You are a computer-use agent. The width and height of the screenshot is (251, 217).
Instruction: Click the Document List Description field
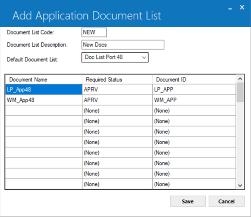point(123,45)
